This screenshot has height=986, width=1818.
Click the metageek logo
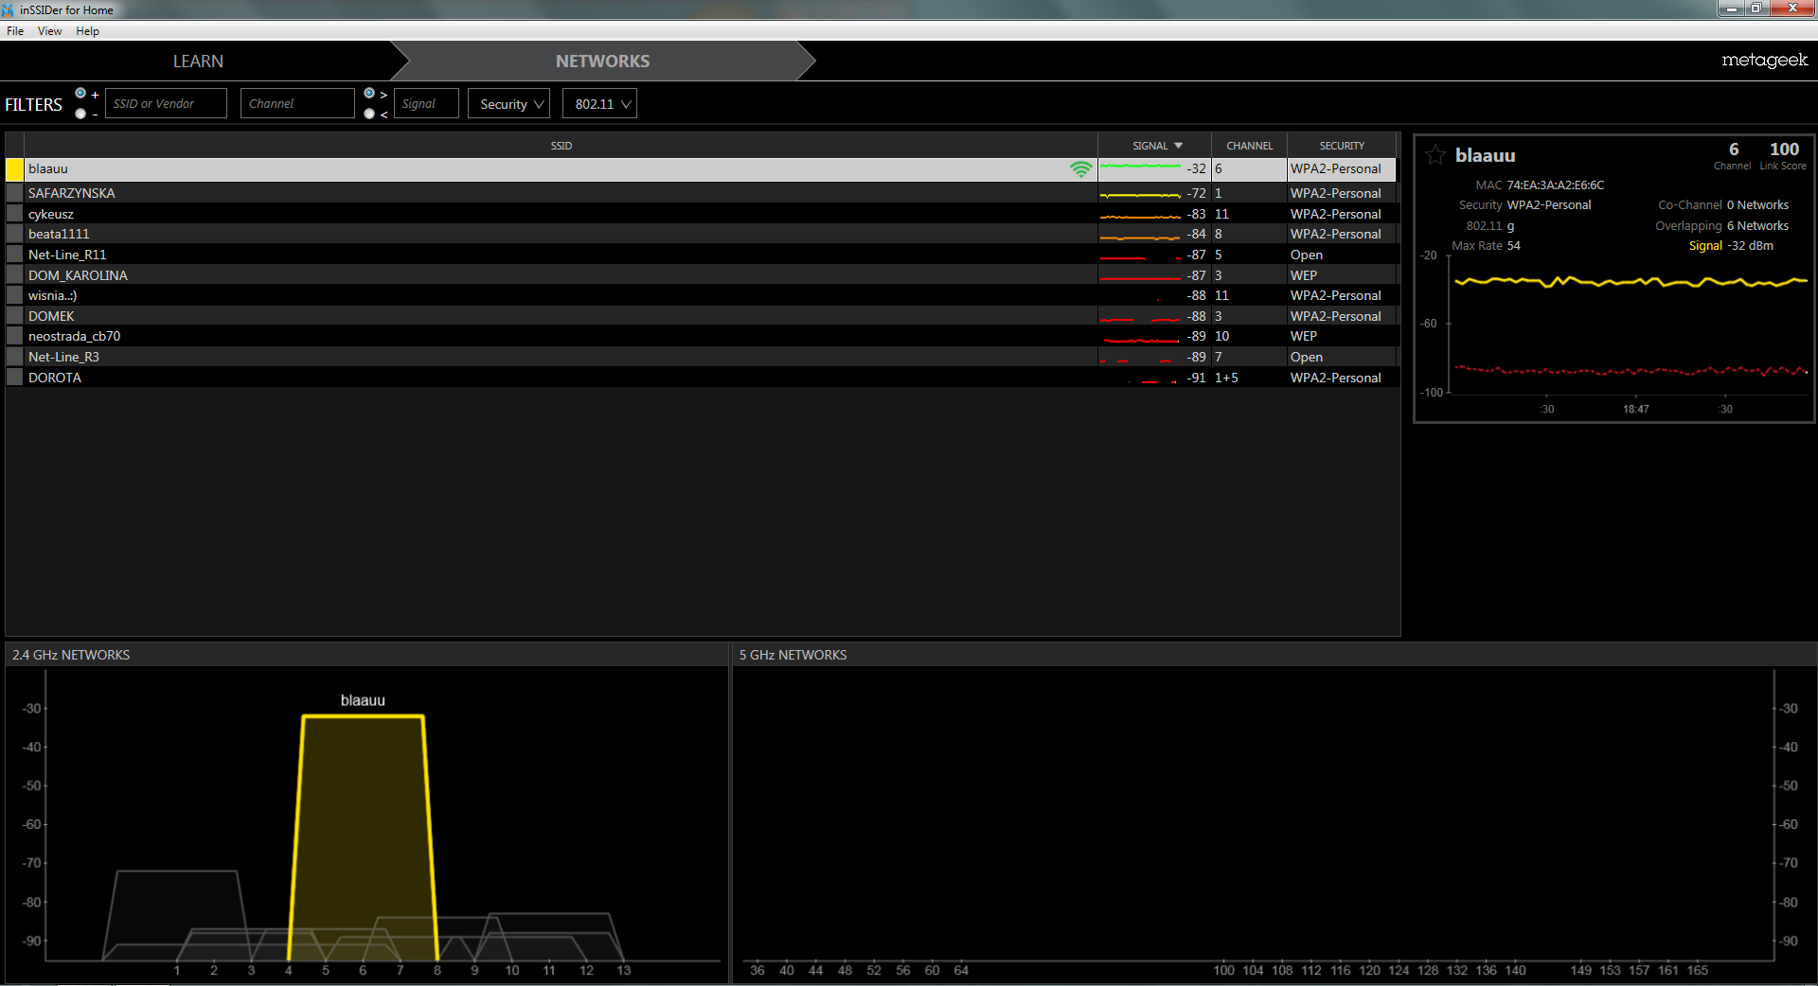(x=1764, y=60)
